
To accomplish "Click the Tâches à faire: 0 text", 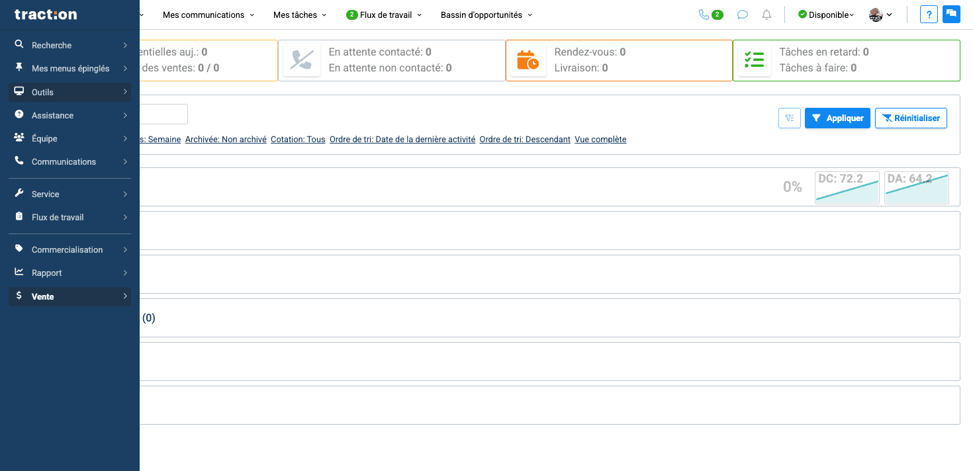I will (x=818, y=67).
